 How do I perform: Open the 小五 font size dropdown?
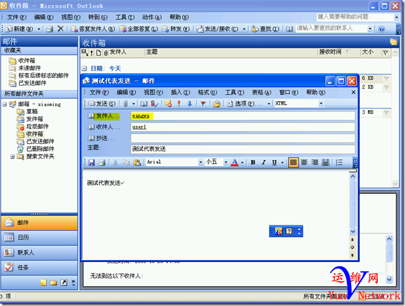(226, 162)
